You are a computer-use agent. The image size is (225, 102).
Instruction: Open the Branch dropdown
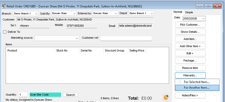(26, 14)
